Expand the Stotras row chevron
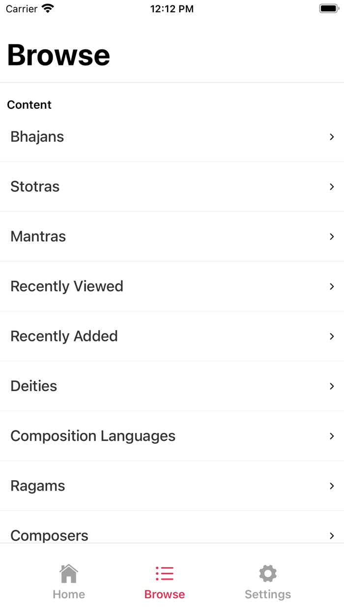Image resolution: width=344 pixels, height=612 pixels. (332, 187)
